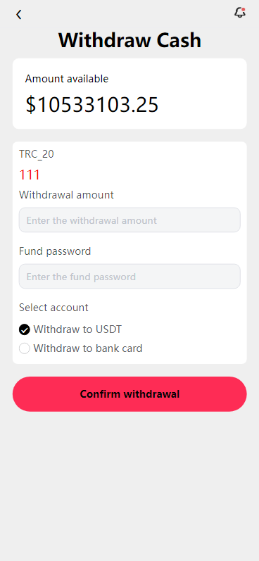This screenshot has width=259, height=561.
Task: Select the Withdraw to USDT radio button
Action: pos(25,329)
